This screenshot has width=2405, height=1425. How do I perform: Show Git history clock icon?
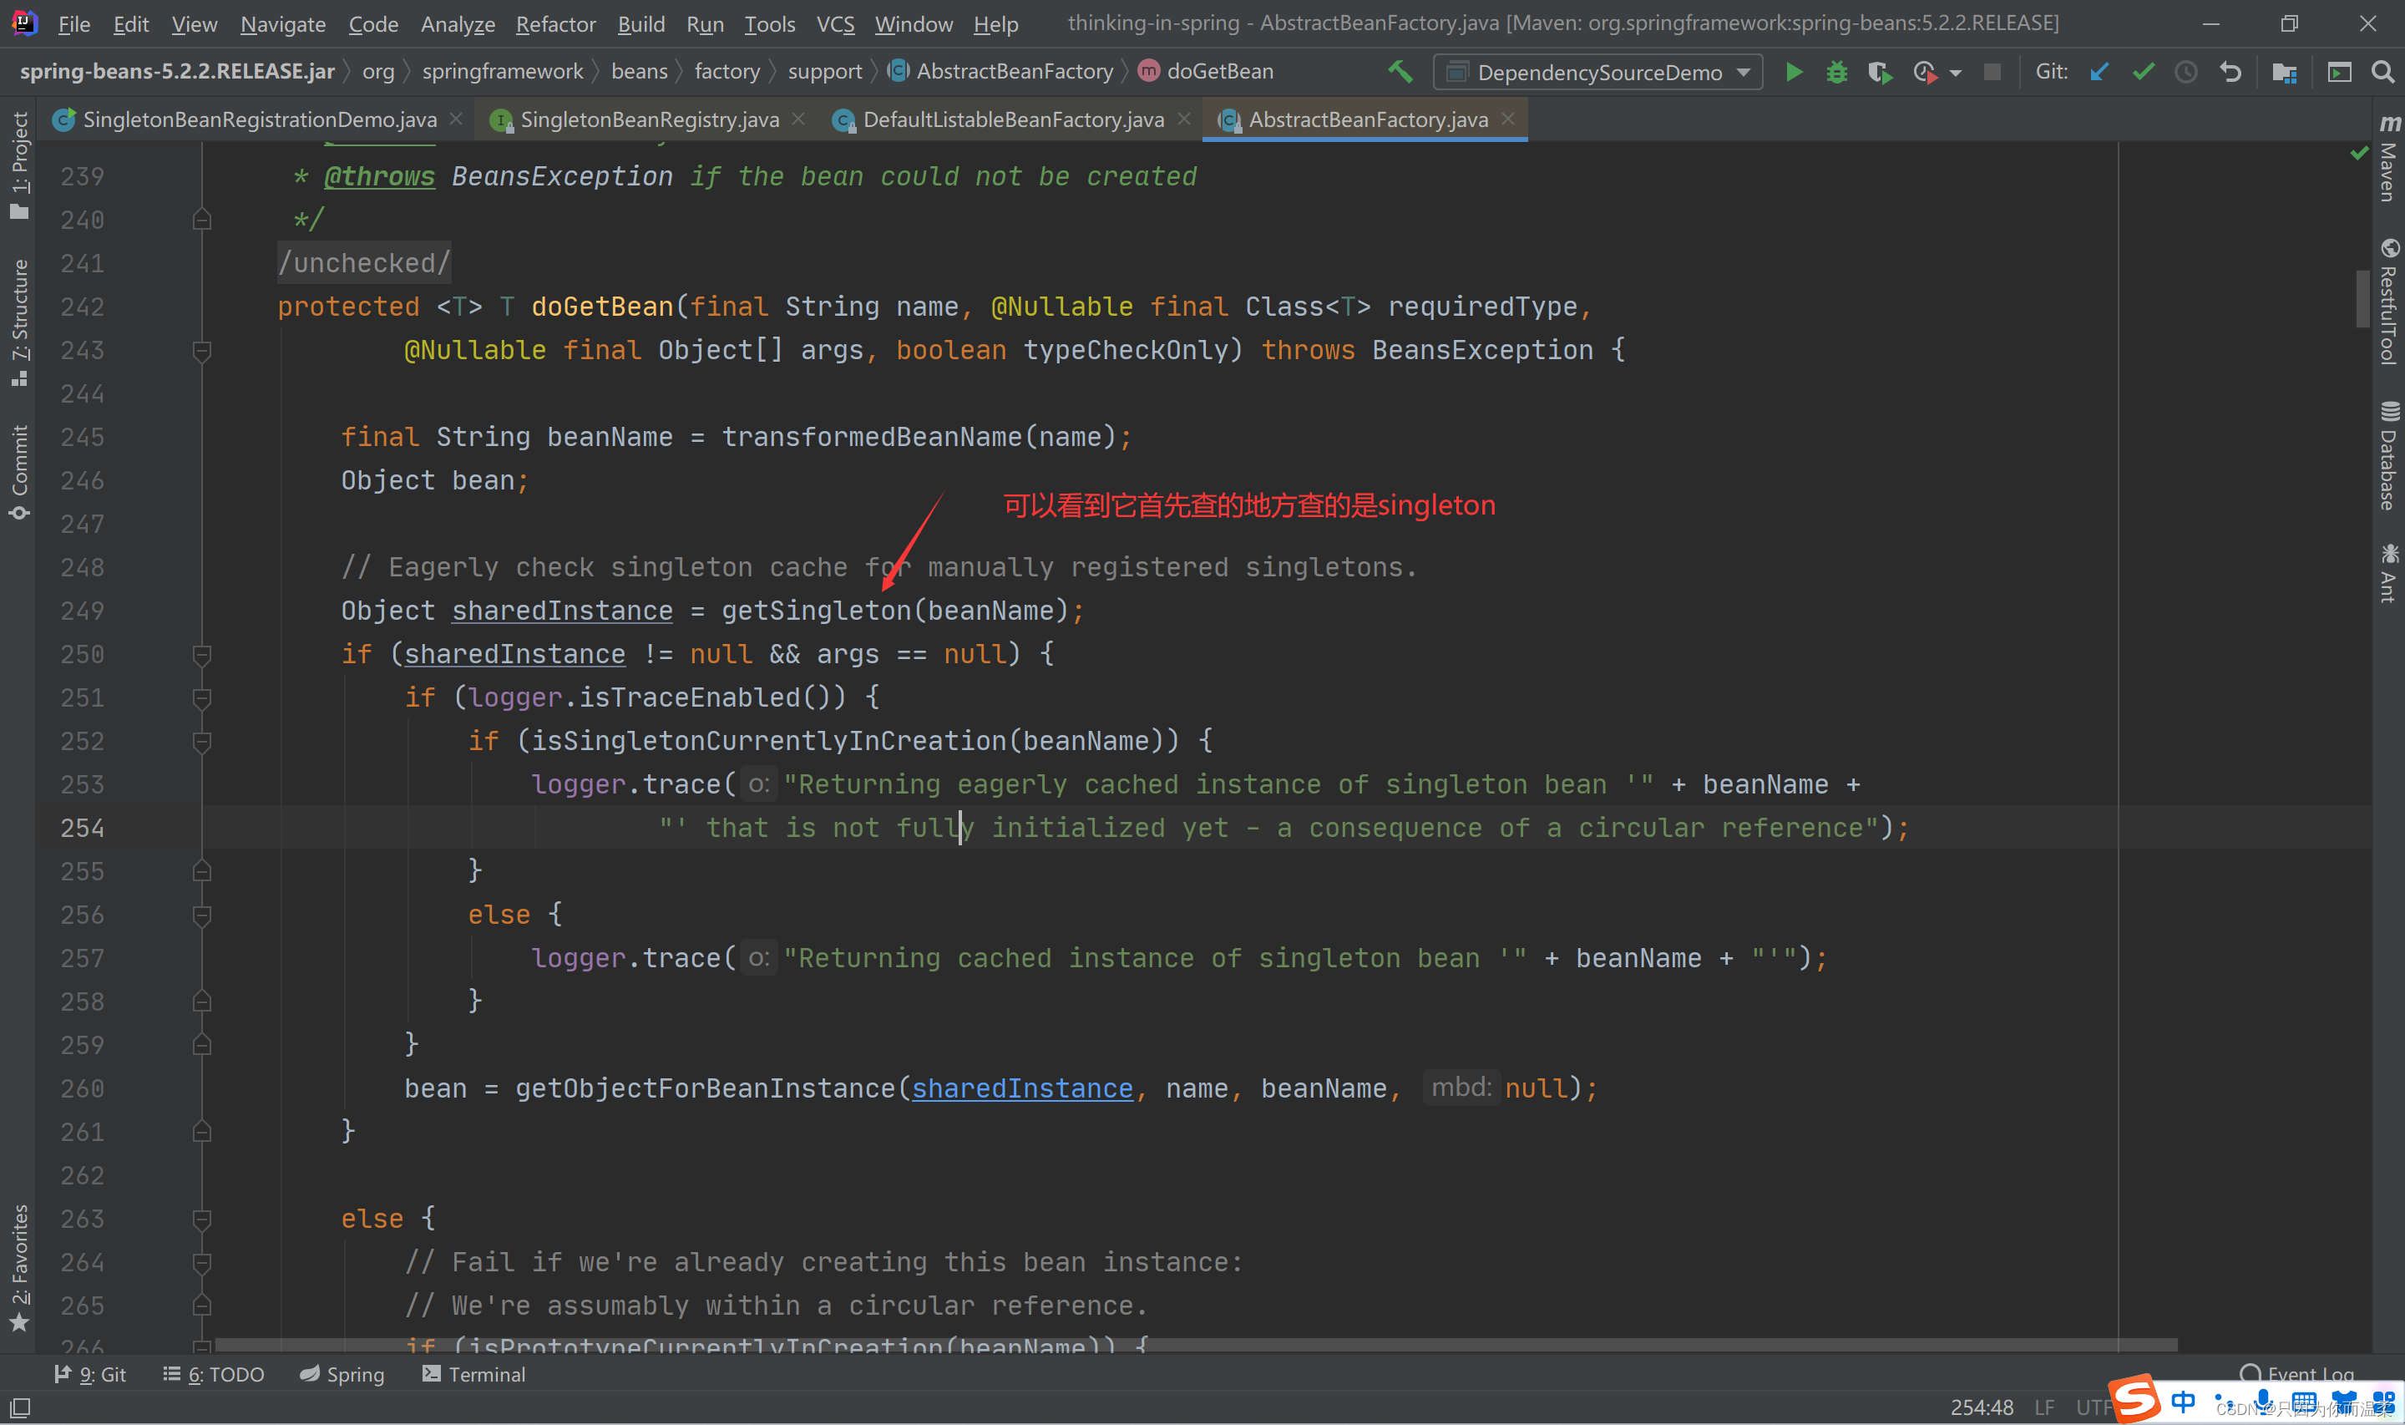[x=2186, y=72]
